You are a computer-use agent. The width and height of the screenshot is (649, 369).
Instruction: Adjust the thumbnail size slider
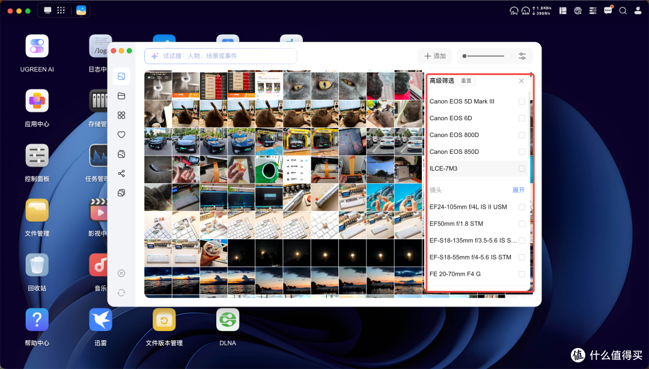[483, 56]
